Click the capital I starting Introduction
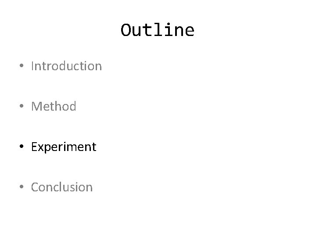The width and height of the screenshot is (316, 237). pos(32,66)
